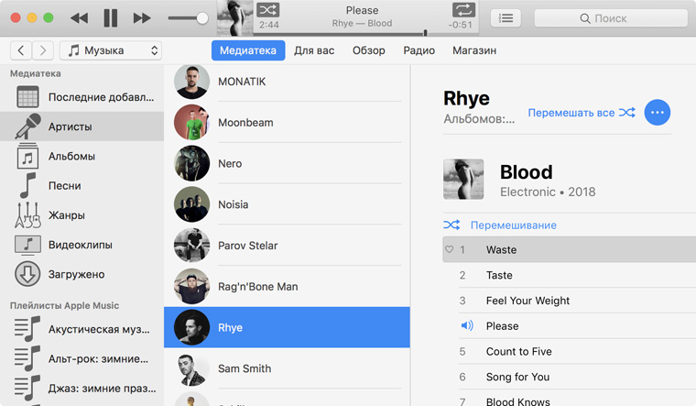Open the Альт-рок: зимние... playlist
This screenshot has height=406, width=696.
82,359
